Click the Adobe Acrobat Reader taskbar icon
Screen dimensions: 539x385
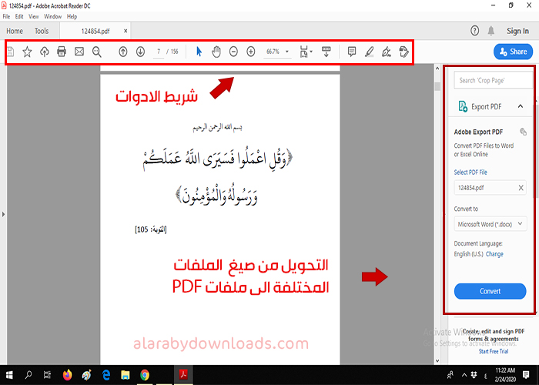click(x=183, y=375)
